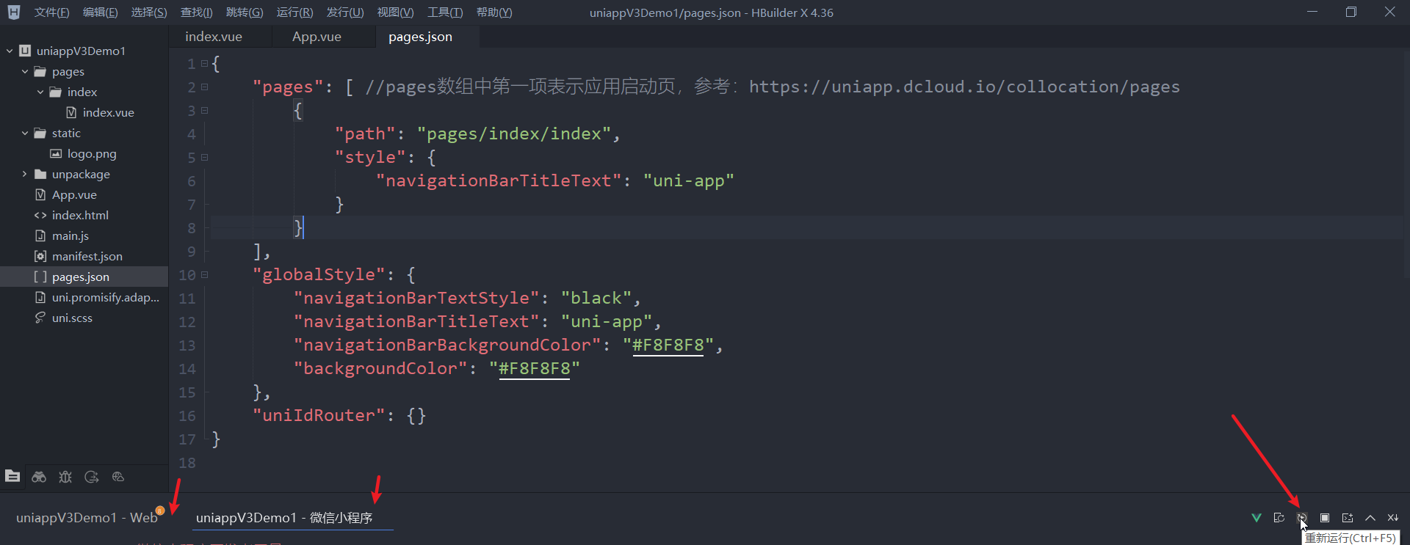Show the project manager panel icon
Viewport: 1410px width, 545px height.
(12, 476)
